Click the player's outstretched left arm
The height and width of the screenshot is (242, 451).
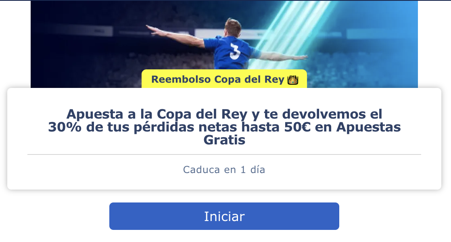(x=175, y=35)
